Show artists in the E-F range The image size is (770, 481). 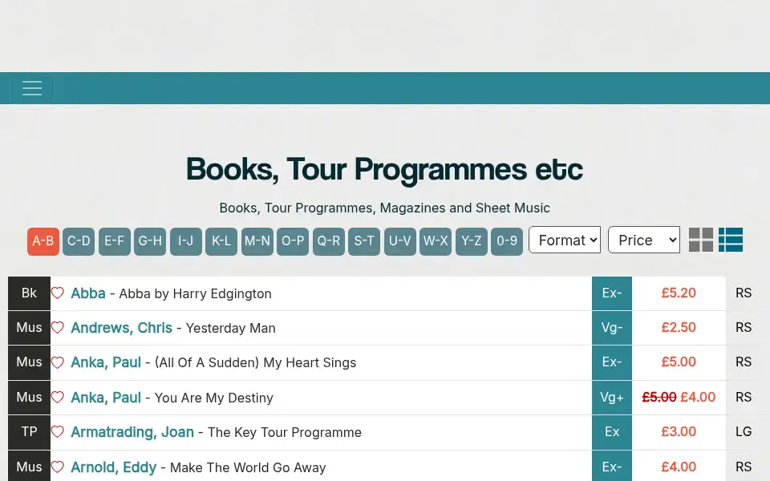[115, 241]
